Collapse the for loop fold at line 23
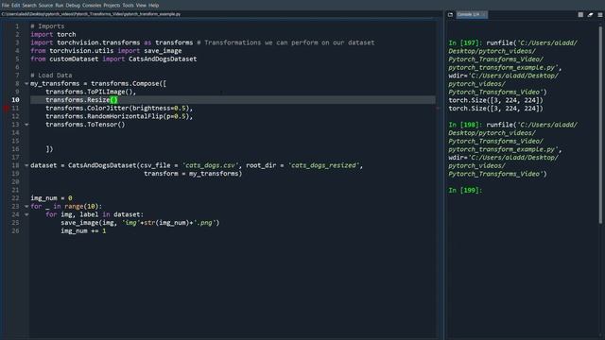Image resolution: width=605 pixels, height=340 pixels. click(x=26, y=206)
